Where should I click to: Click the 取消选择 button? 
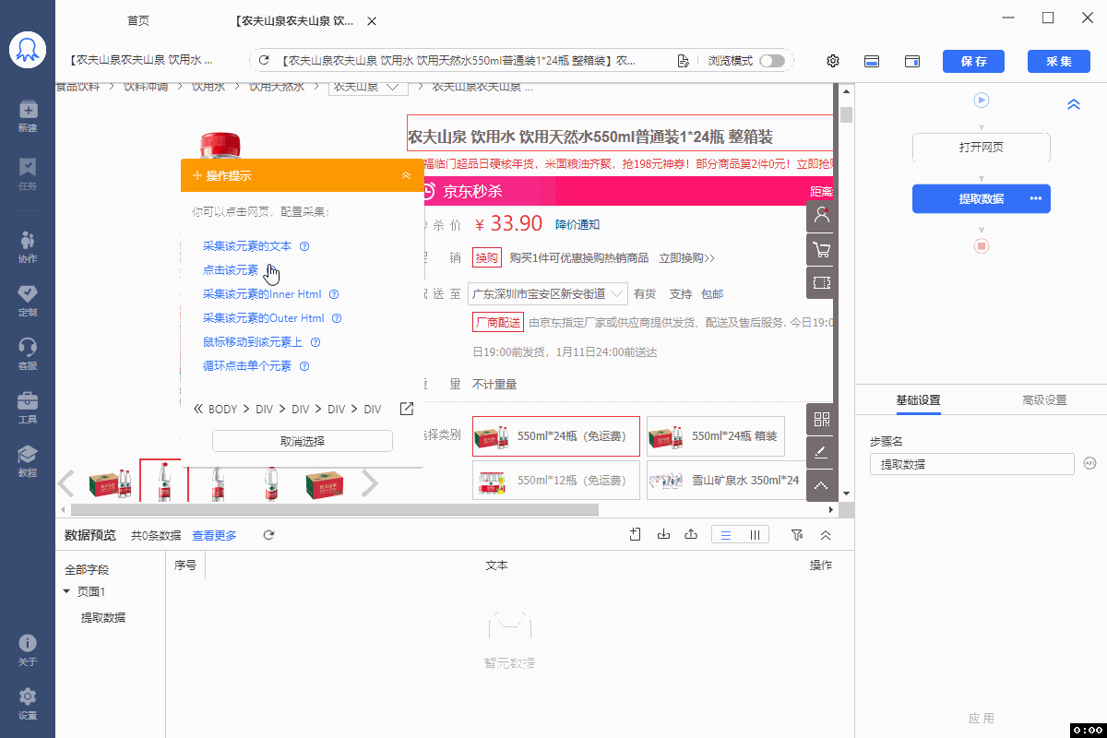(x=303, y=441)
